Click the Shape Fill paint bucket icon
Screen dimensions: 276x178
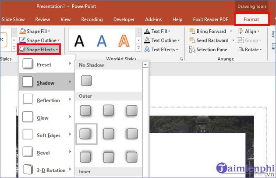pyautogui.click(x=22, y=31)
